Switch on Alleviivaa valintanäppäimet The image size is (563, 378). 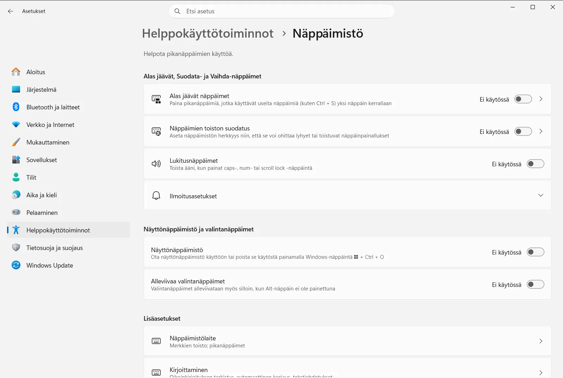pos(535,284)
